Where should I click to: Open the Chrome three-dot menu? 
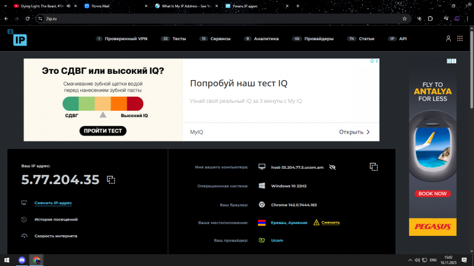[x=468, y=18]
